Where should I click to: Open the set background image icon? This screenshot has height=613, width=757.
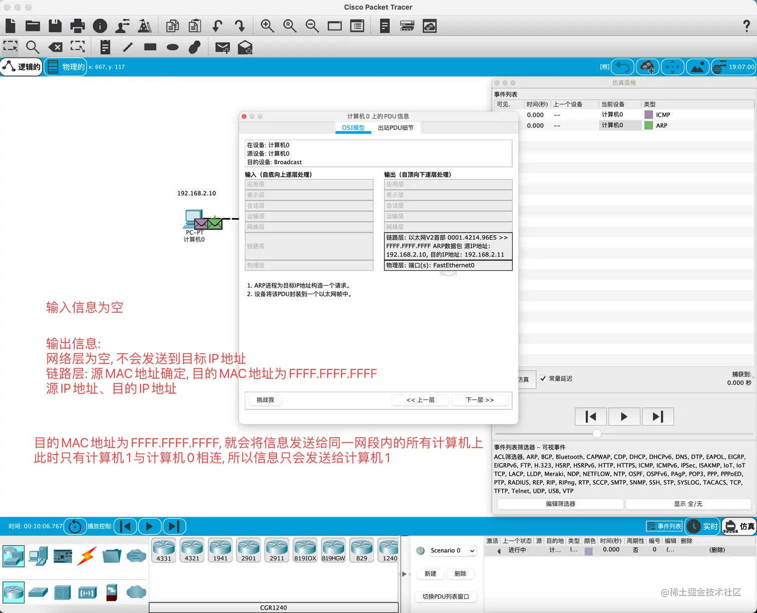(x=697, y=67)
